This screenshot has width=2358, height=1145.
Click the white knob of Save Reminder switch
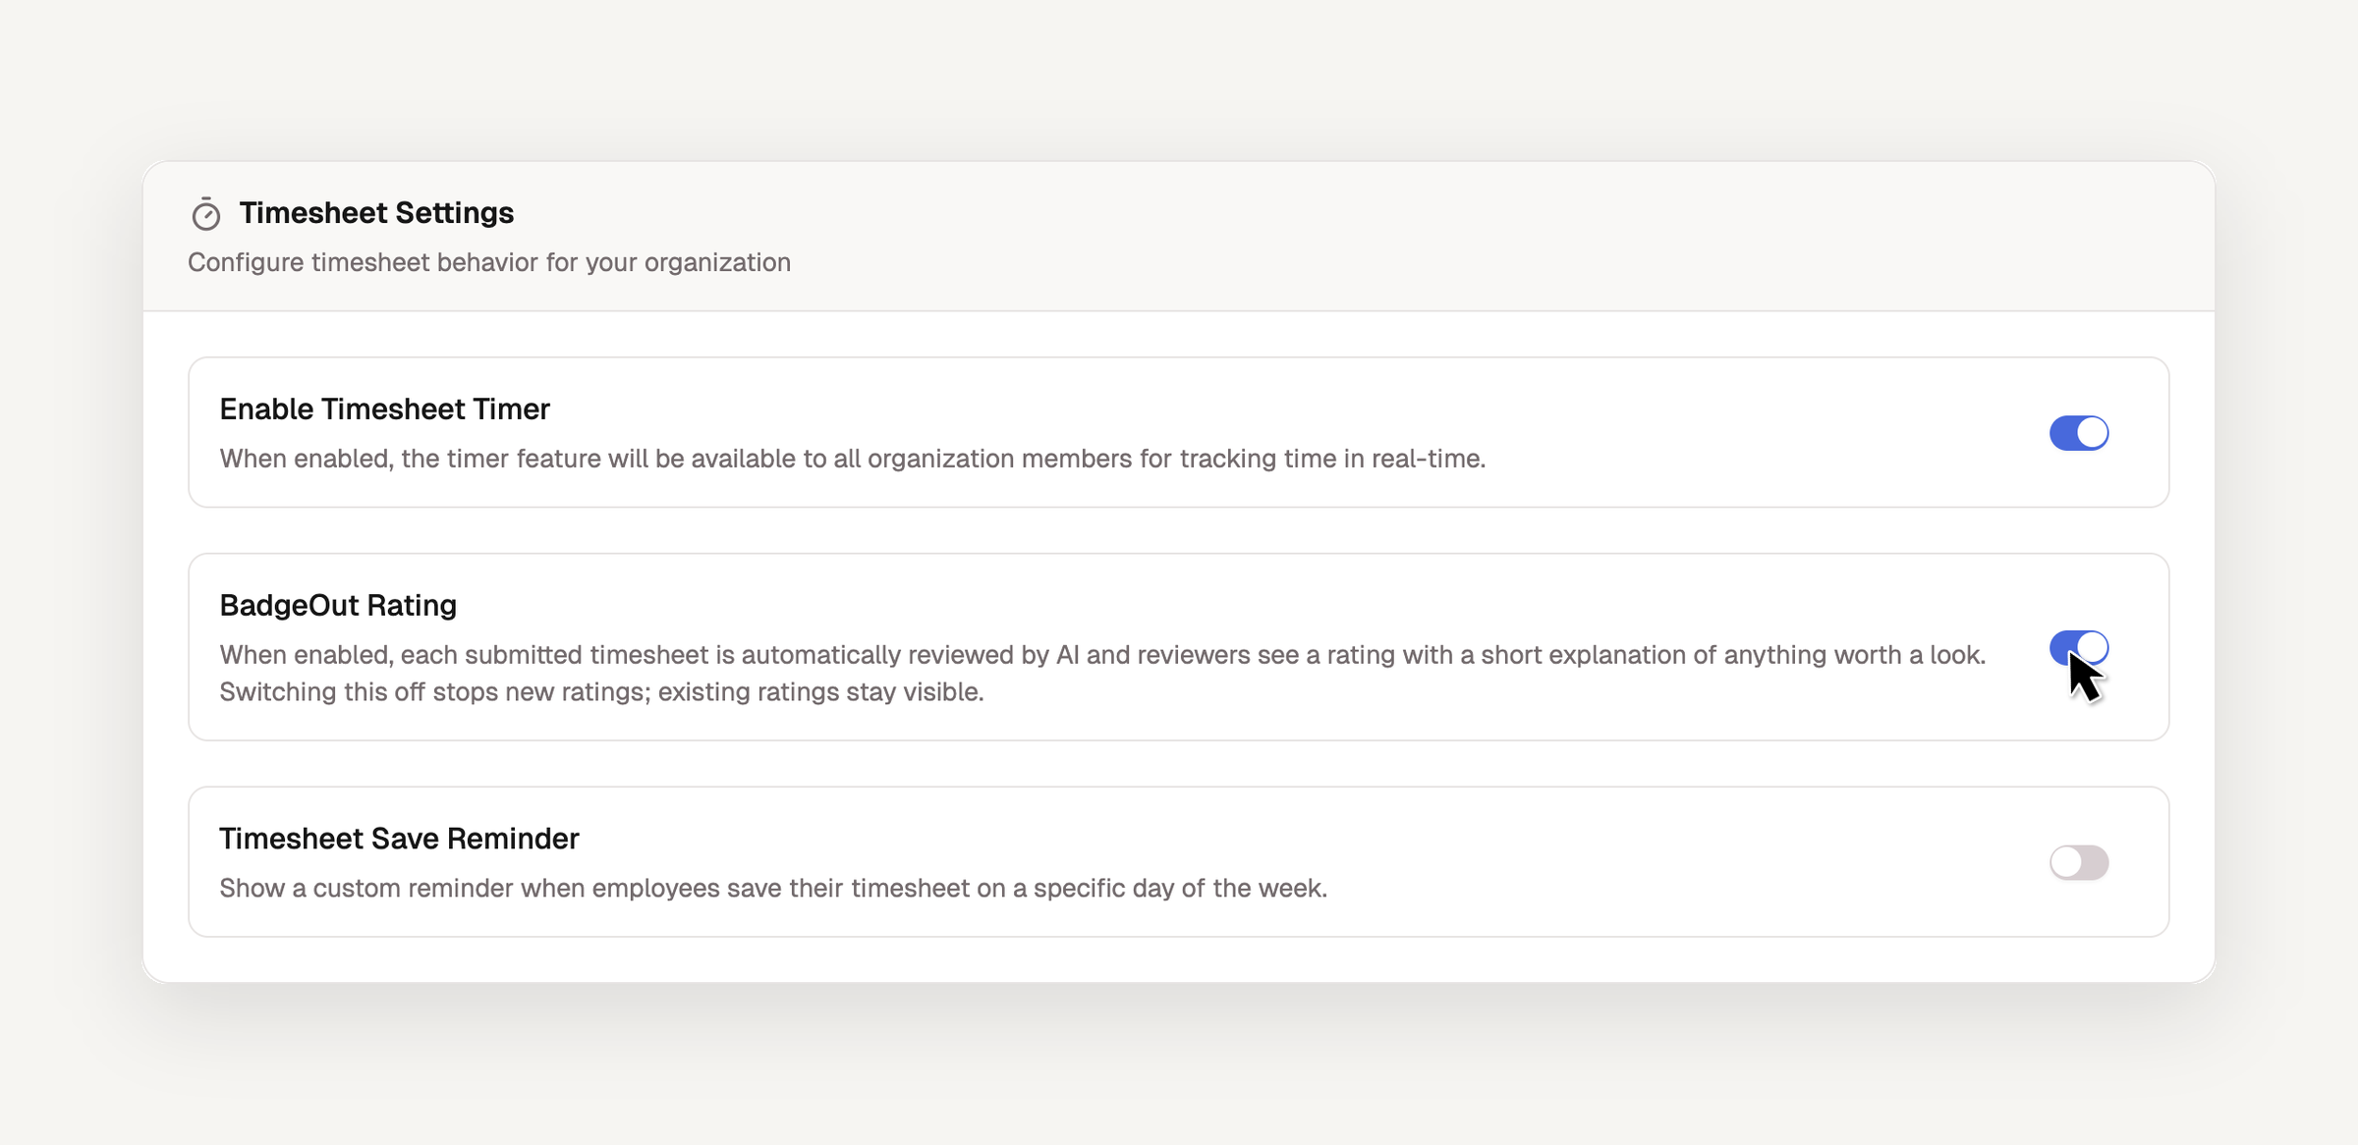click(2066, 862)
